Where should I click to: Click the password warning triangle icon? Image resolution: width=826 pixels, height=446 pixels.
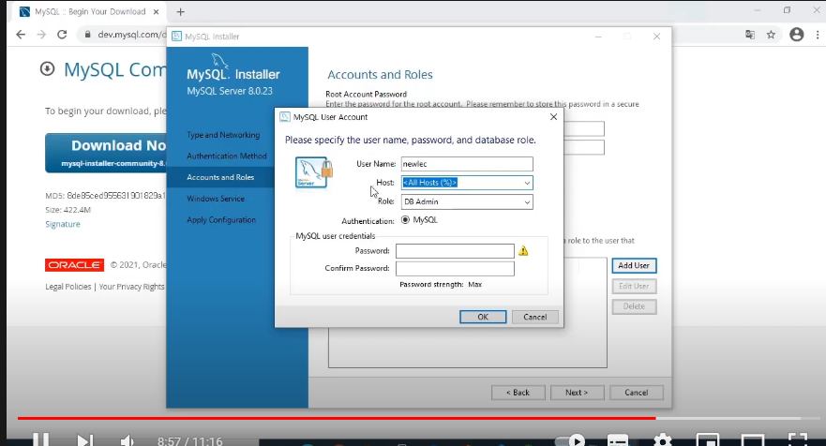click(x=523, y=251)
